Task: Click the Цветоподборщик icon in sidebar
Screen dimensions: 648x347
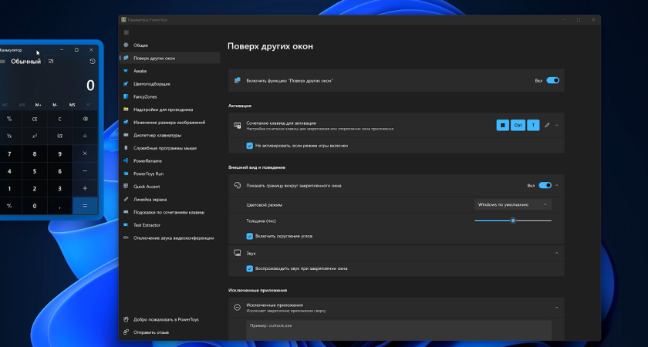Action: (x=126, y=83)
